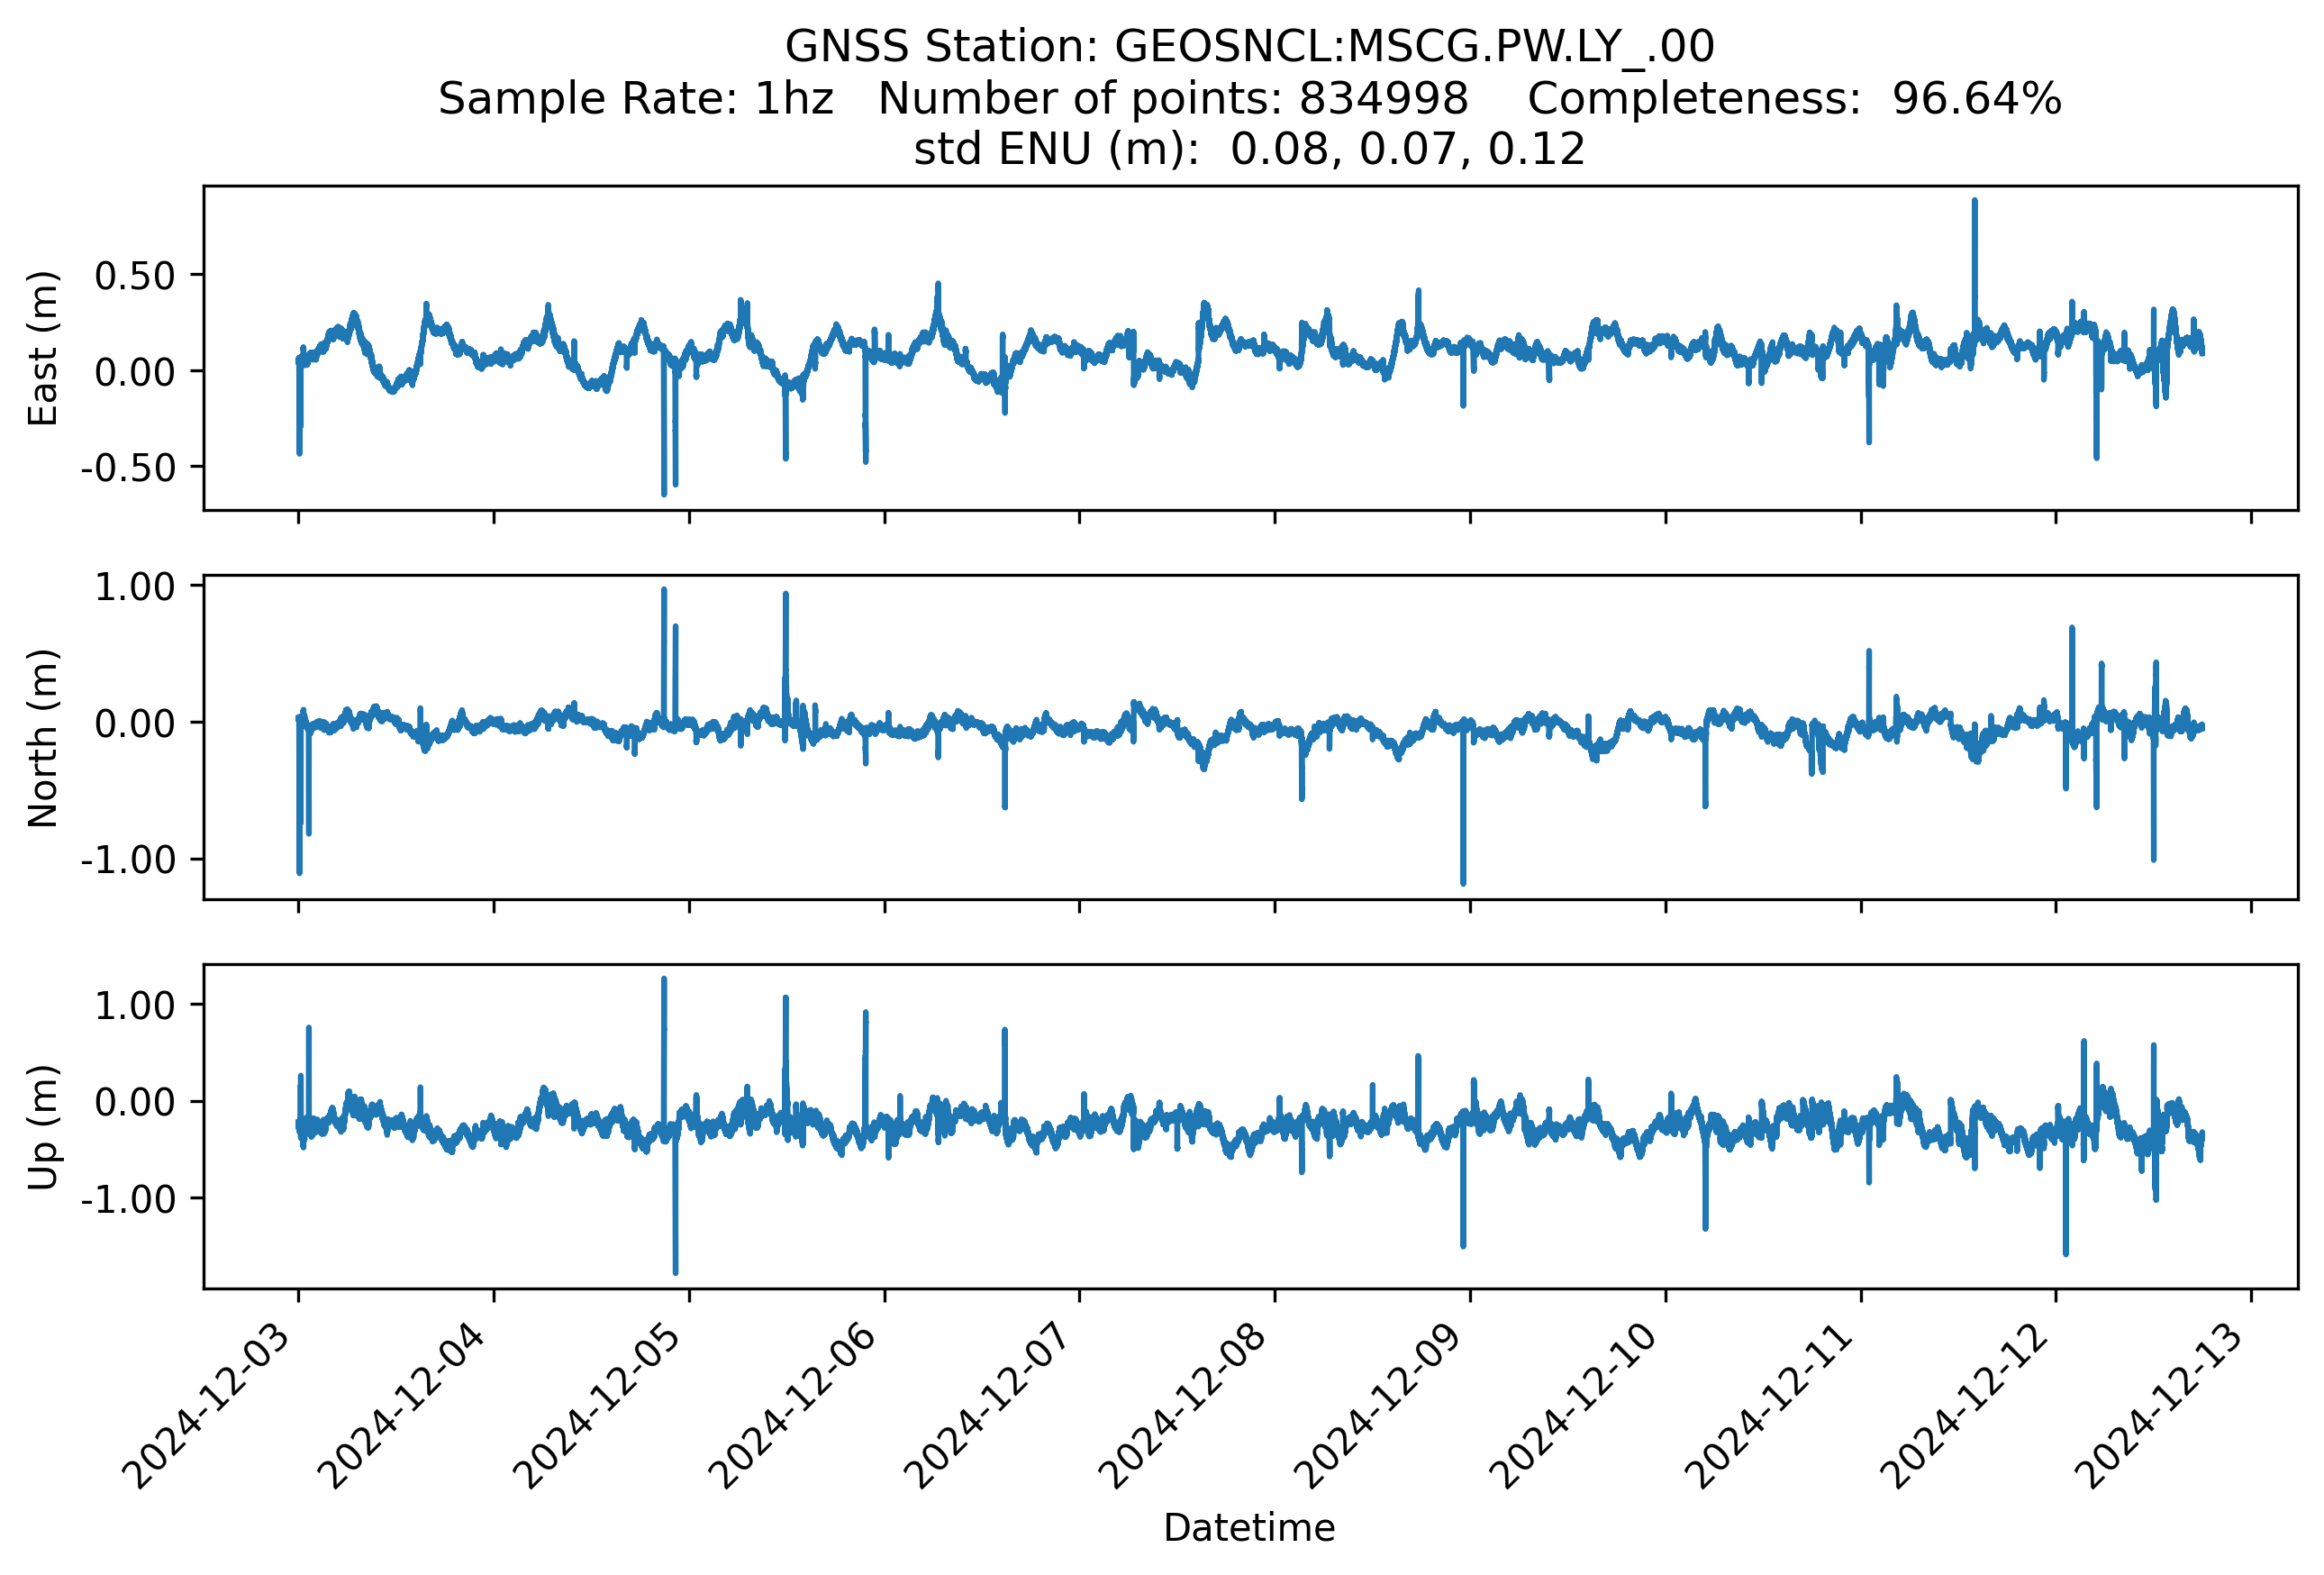Click the station title 'GNSS Station: GEOSNCL:MSCG.PW.LY_.00'
This screenshot has height=1575, width=2324.
point(1249,46)
